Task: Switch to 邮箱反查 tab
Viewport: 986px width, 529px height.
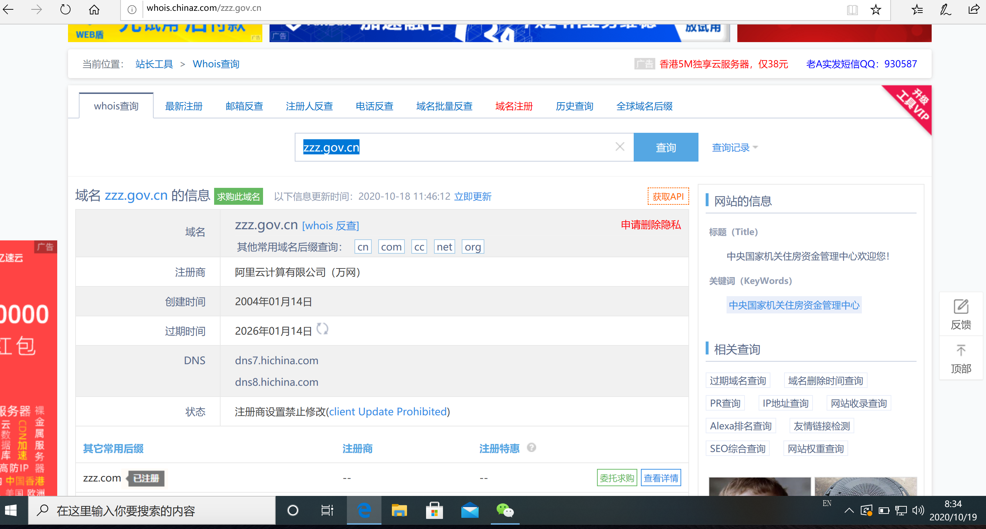Action: tap(244, 106)
